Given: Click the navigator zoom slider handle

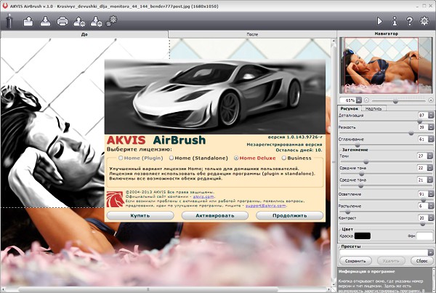Looking at the screenshot, I should (395, 101).
